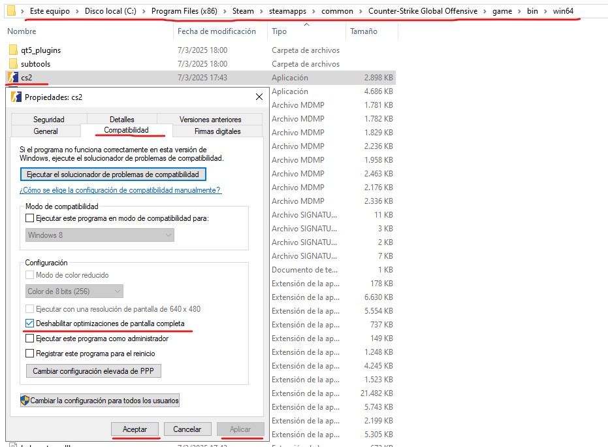608x447 pixels.
Task: Expand the chevron after 'Program Files (x86)'
Action: click(225, 11)
